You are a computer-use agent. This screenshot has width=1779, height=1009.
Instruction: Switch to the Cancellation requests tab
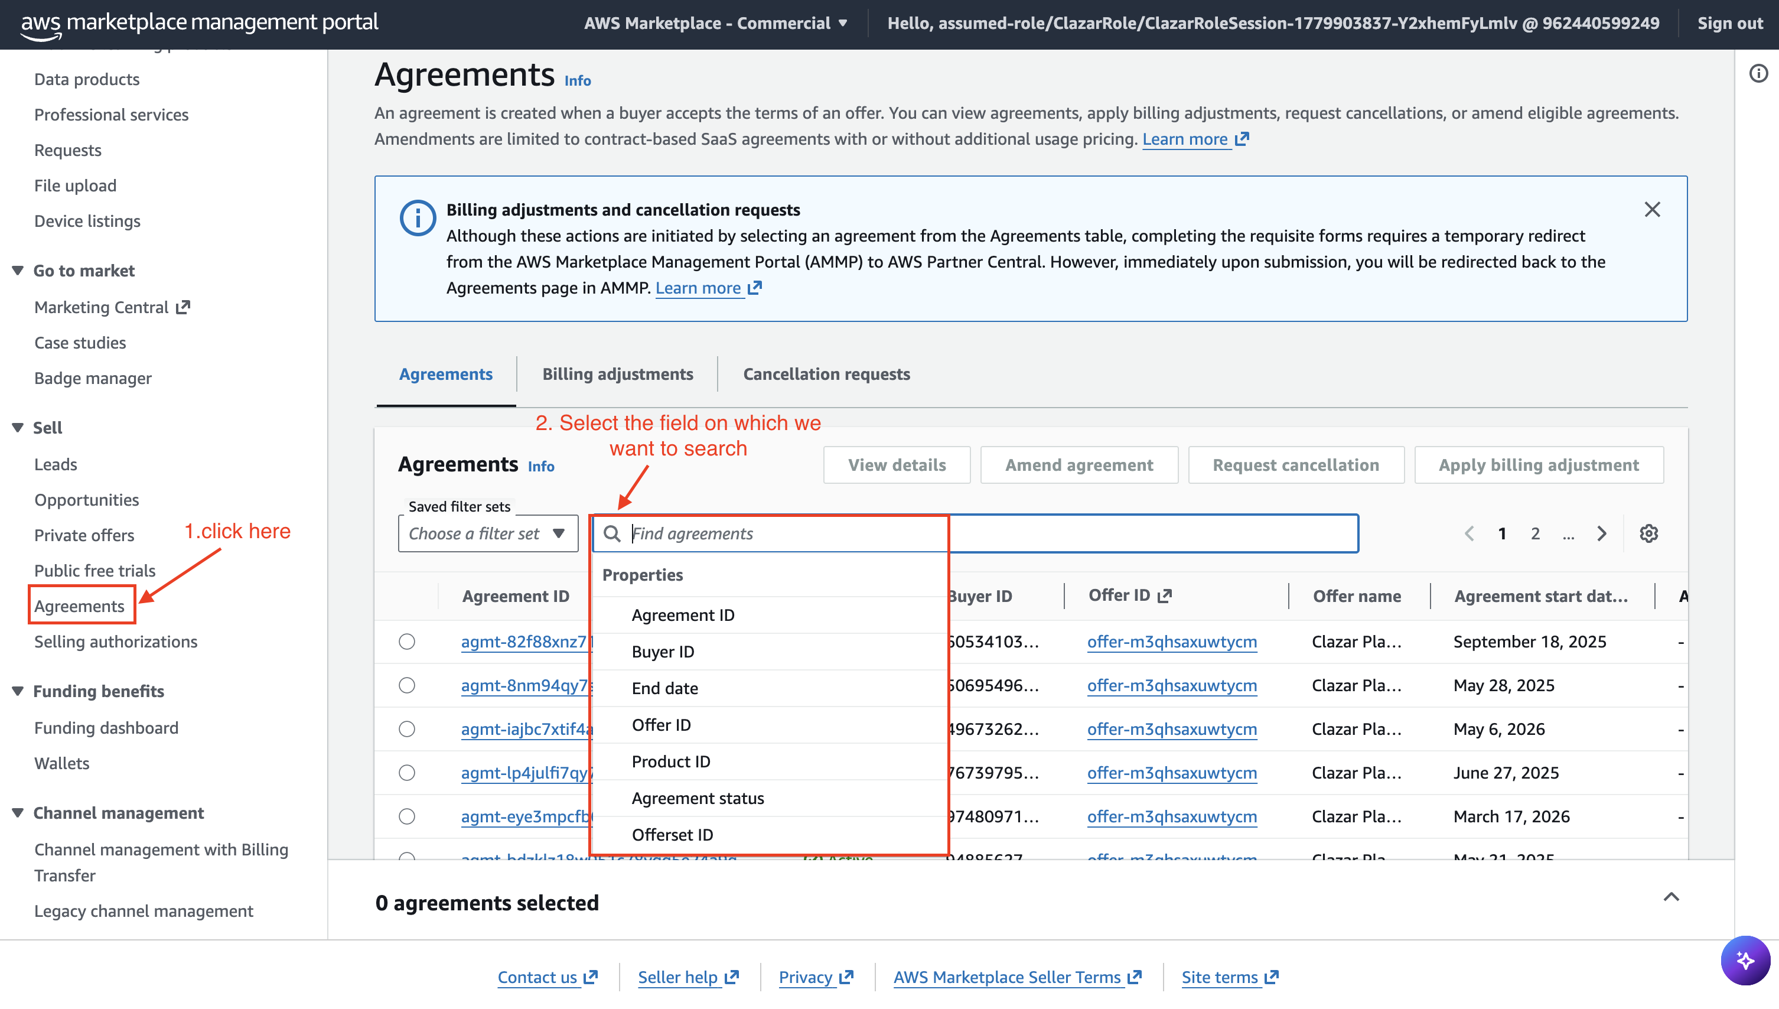coord(826,374)
